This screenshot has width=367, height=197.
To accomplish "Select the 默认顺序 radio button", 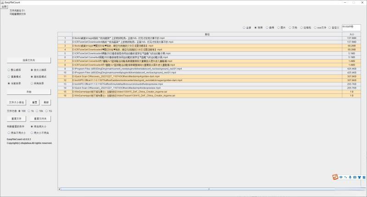I will coord(14,70).
